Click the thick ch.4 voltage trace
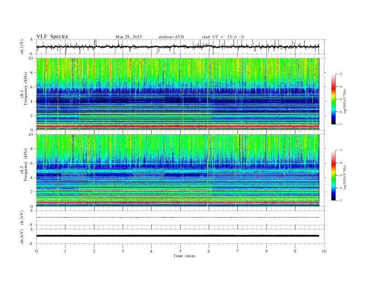365x282 pixels. click(x=177, y=236)
